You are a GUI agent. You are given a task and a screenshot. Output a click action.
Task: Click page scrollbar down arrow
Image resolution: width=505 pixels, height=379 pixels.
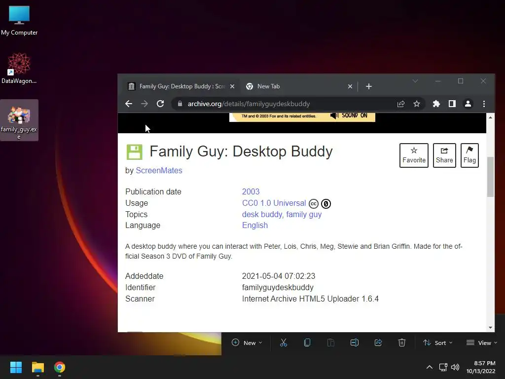[x=490, y=328]
